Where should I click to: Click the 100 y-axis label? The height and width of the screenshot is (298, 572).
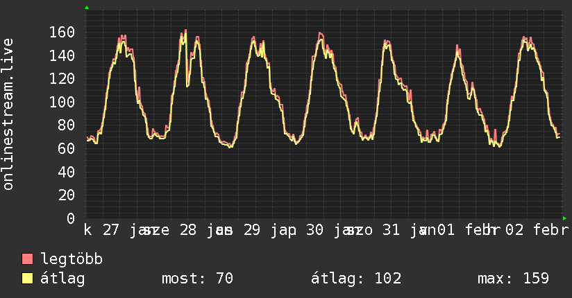tap(62, 102)
